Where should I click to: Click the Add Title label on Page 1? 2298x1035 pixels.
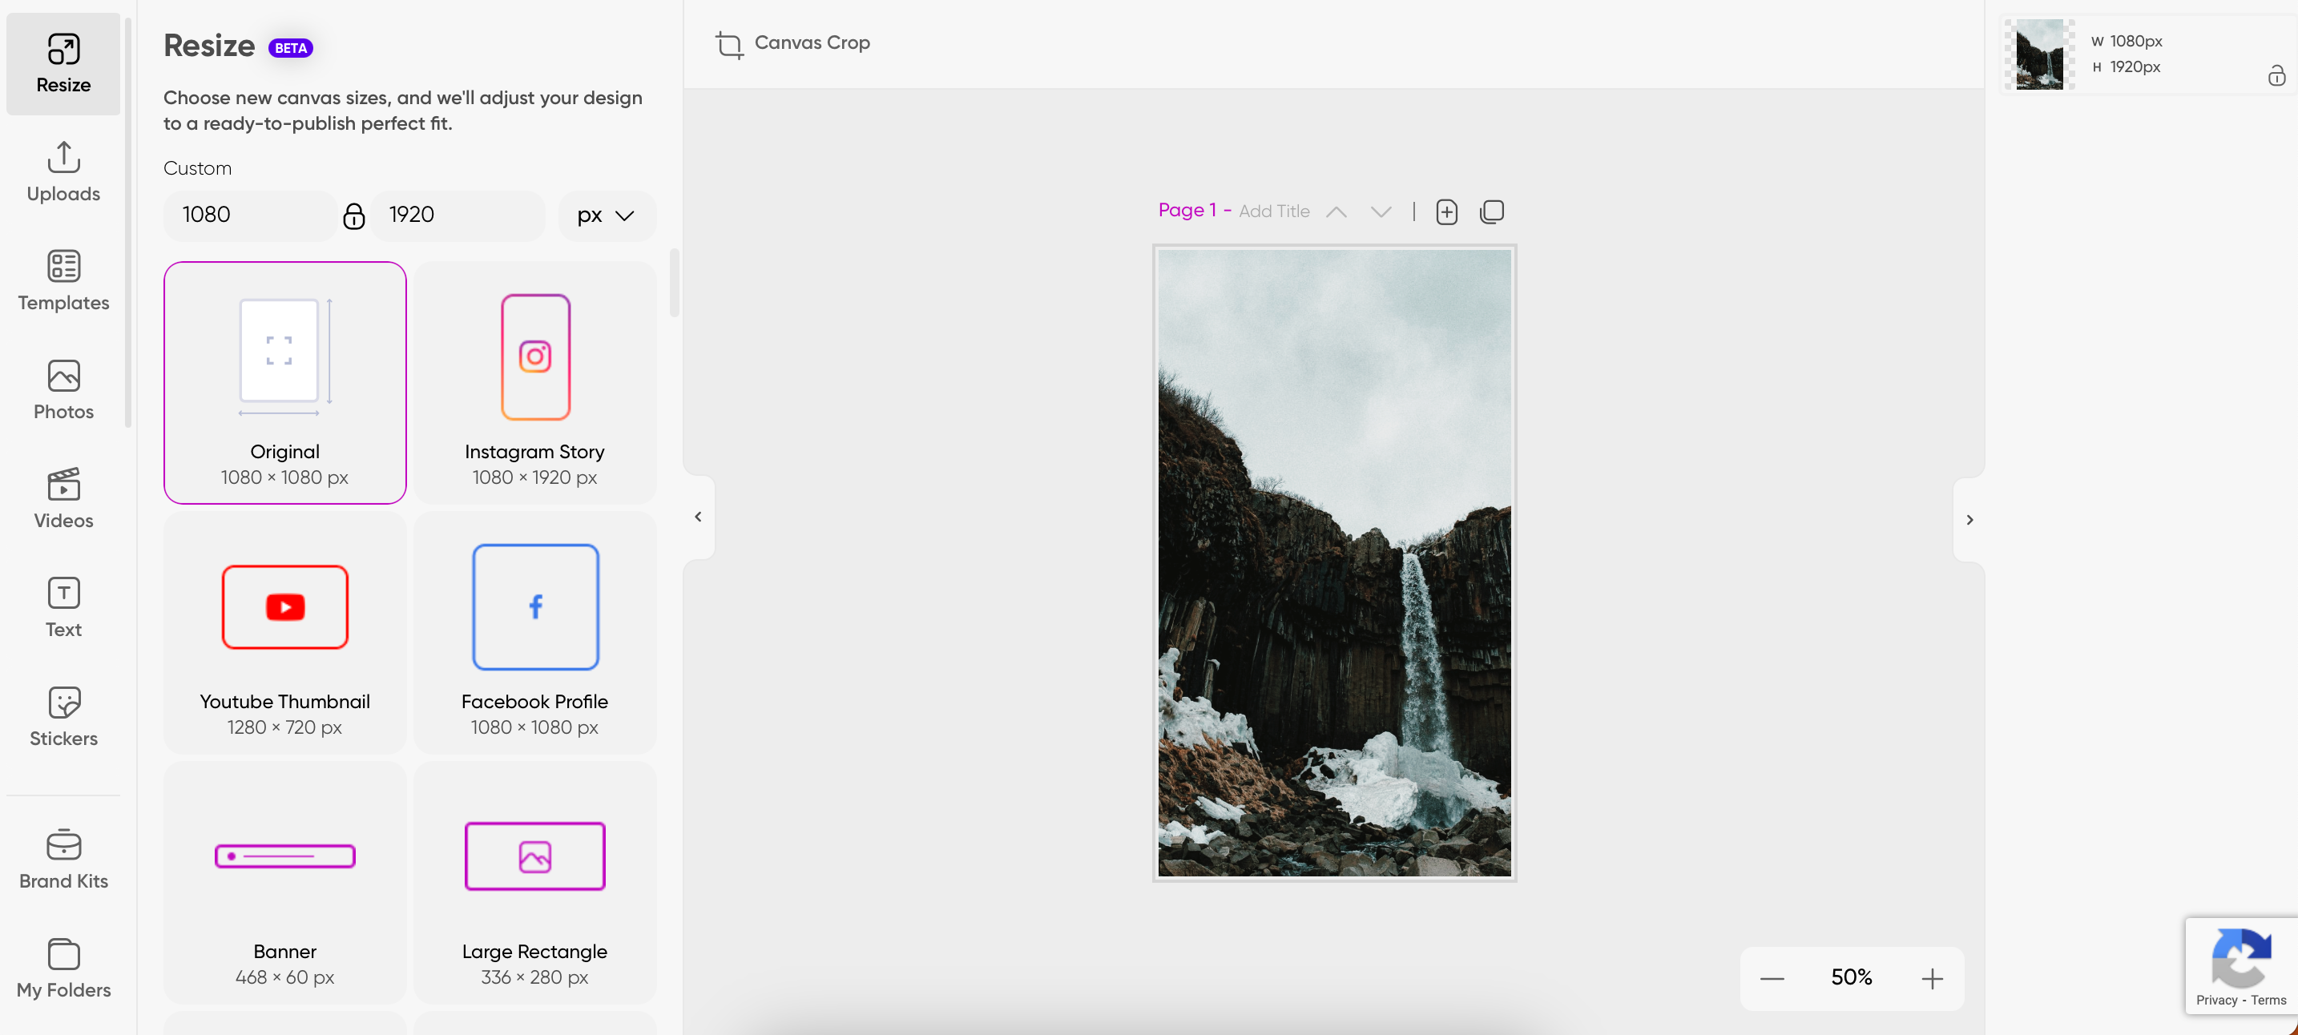pos(1272,211)
